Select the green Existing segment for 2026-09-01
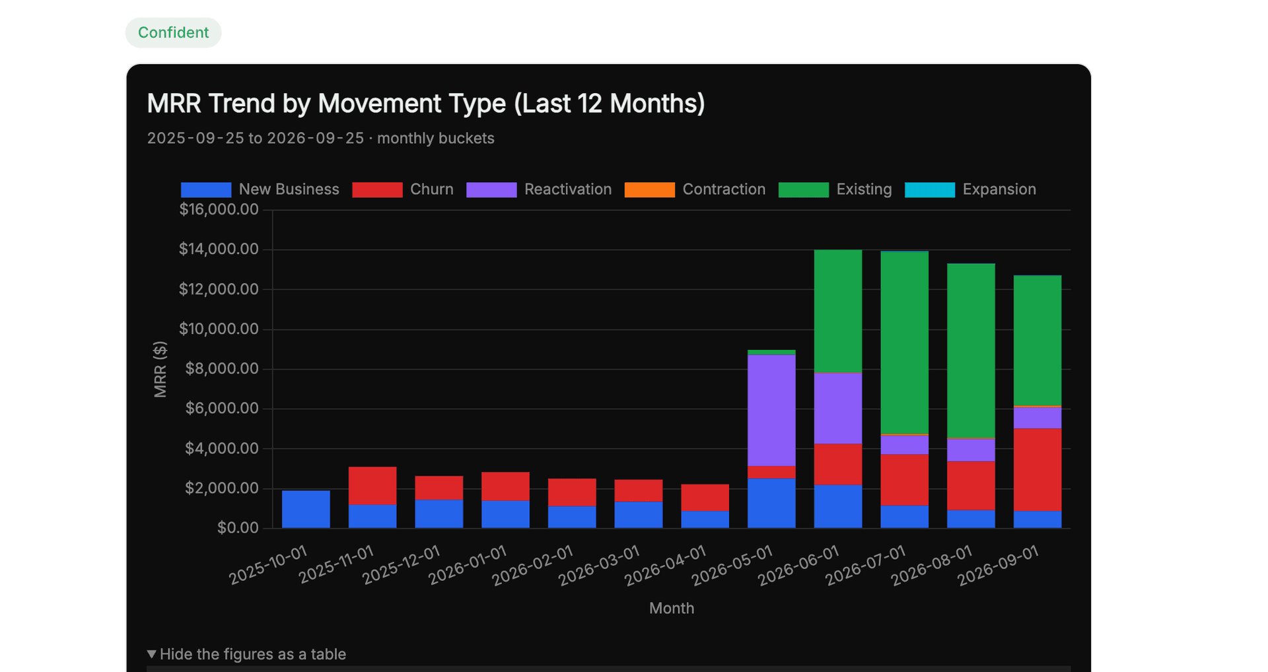This screenshot has width=1268, height=672. click(1038, 341)
